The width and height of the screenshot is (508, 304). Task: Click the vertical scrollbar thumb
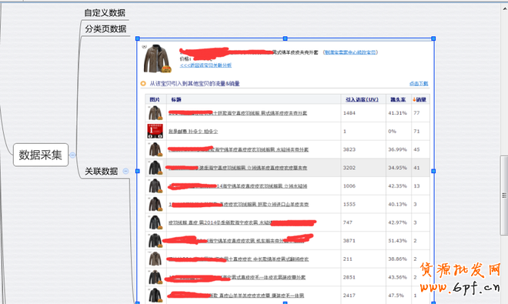click(504, 195)
